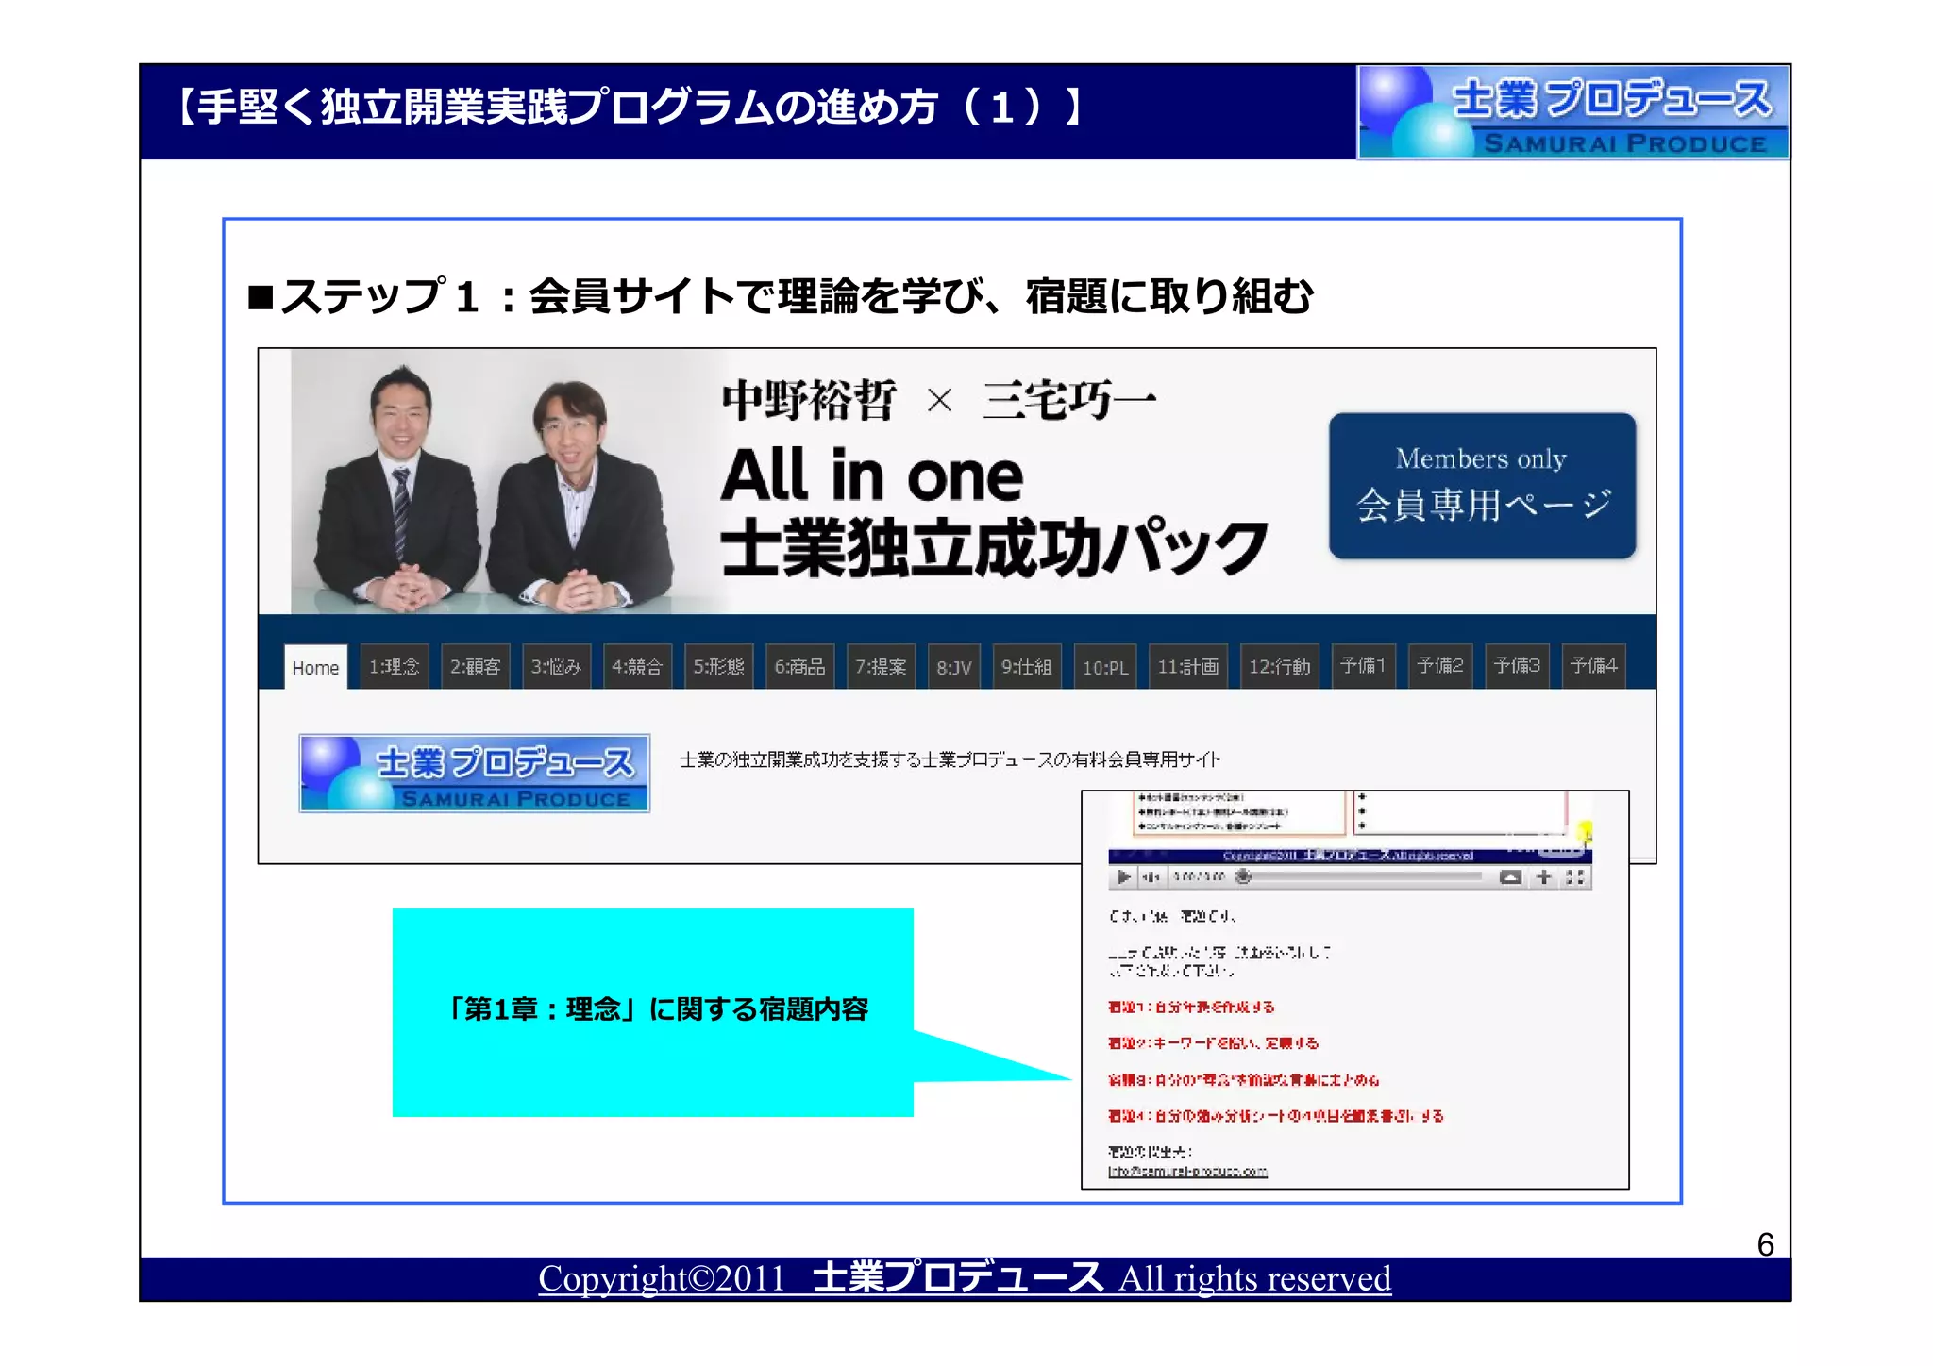Click the red homework item 3 text
Screen dimensions: 1933x1366
pyautogui.click(x=1243, y=1080)
